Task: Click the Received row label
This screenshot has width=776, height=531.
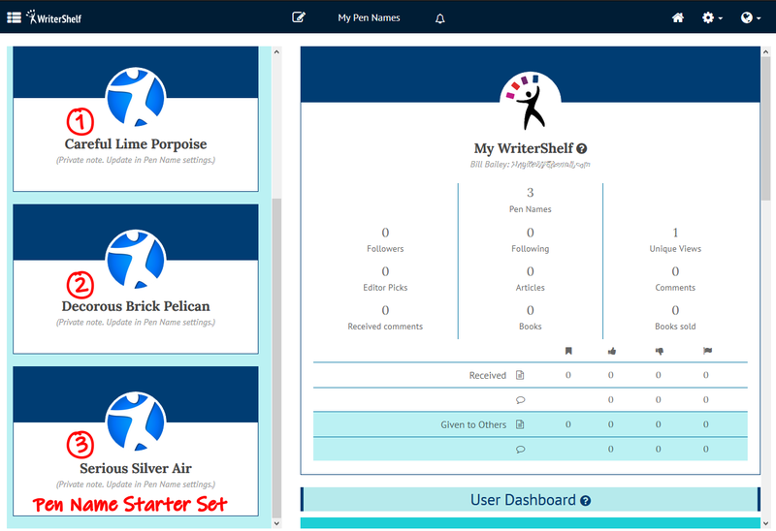Action: 488,375
